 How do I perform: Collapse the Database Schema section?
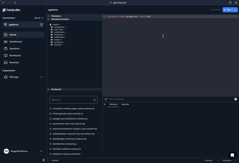click(x=49, y=19)
